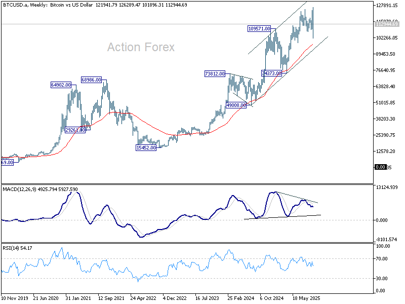Select the 18 May 2025 date label
Image resolution: width=405 pixels, height=304 pixels.
(306, 298)
